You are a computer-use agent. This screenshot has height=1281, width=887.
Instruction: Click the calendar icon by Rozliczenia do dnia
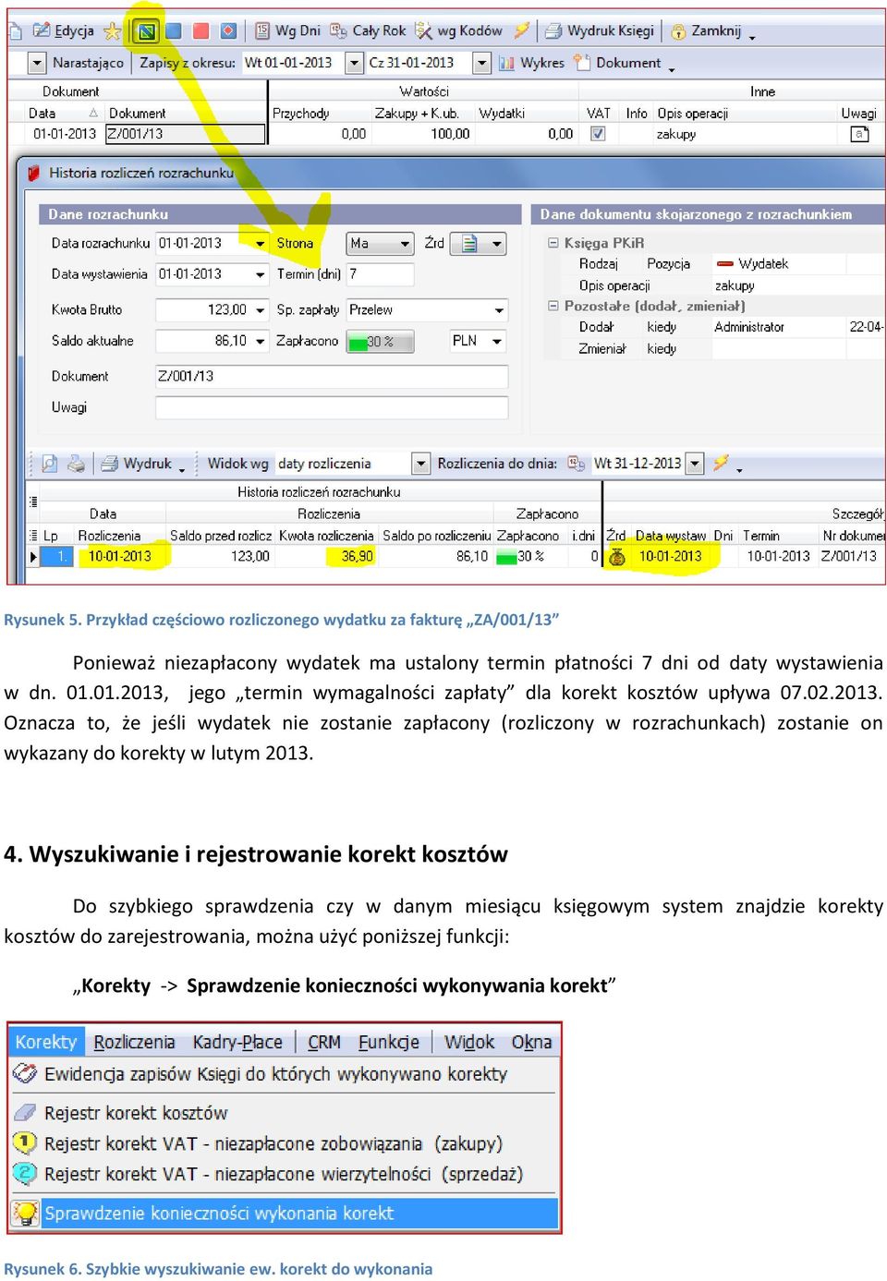[x=577, y=464]
